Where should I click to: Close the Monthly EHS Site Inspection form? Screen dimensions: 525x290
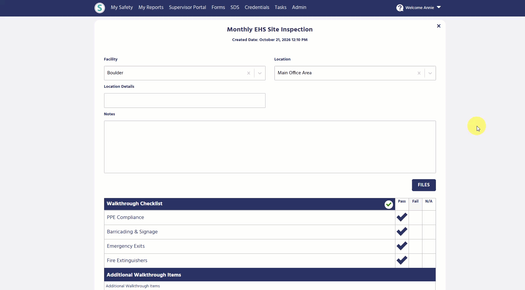[439, 26]
